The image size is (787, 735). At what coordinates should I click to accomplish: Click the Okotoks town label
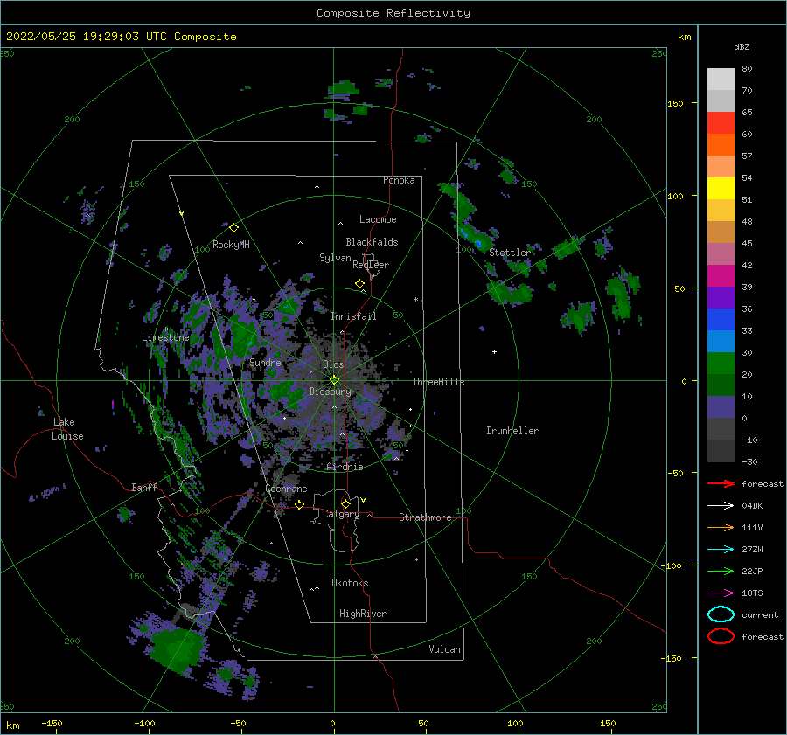click(350, 583)
